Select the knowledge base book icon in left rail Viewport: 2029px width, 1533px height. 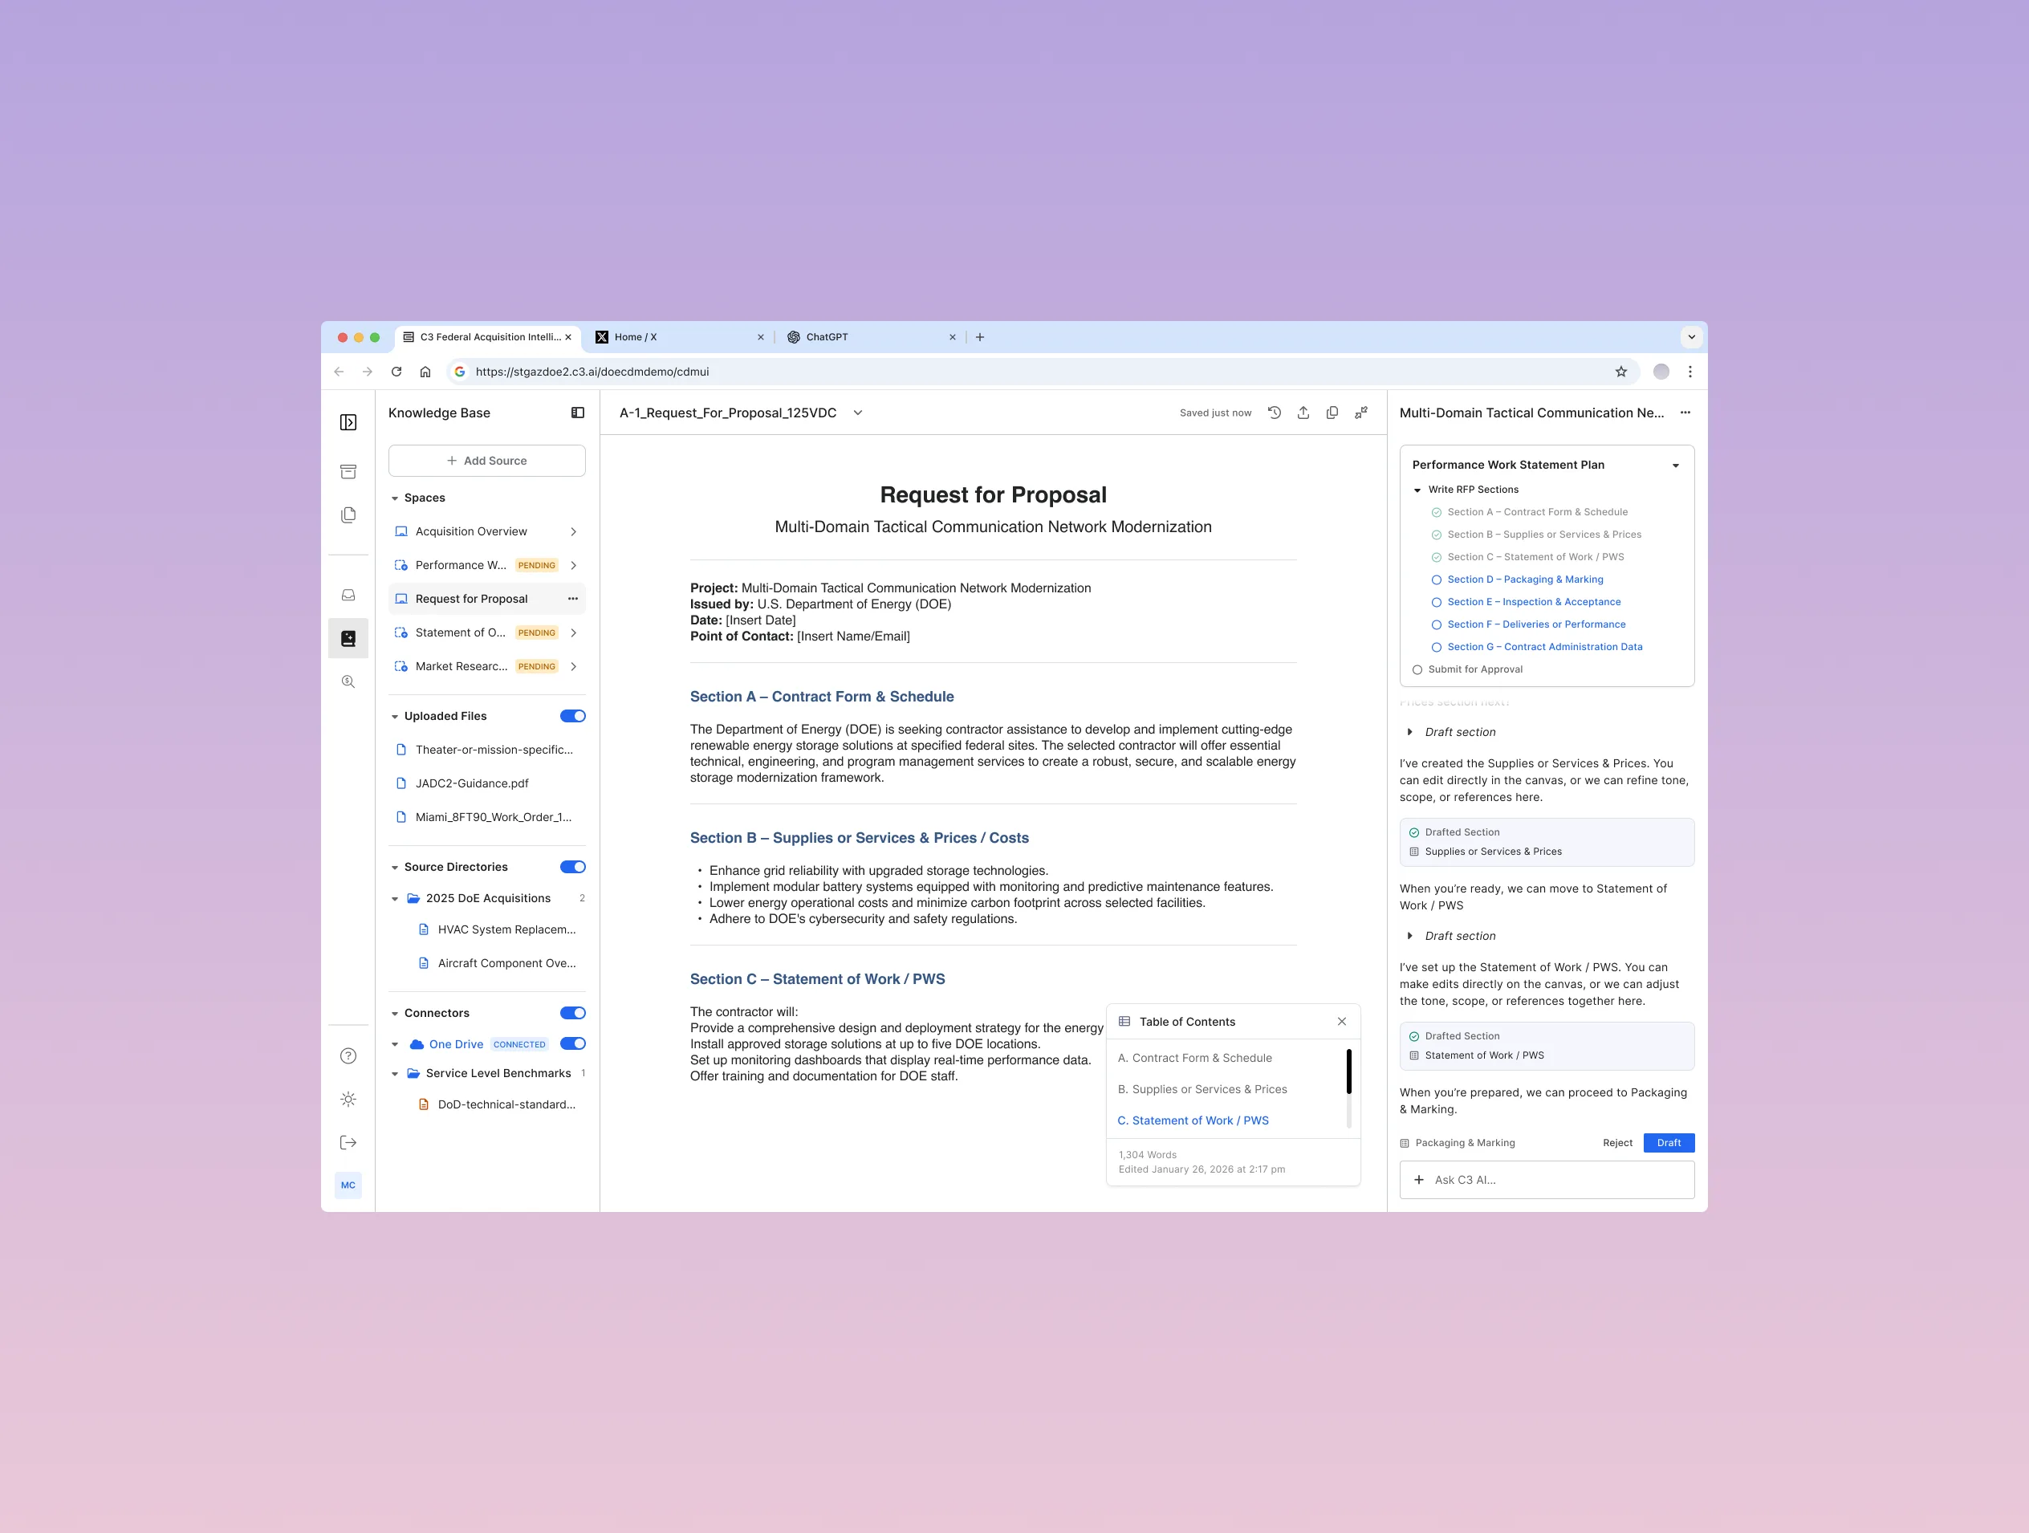348,639
